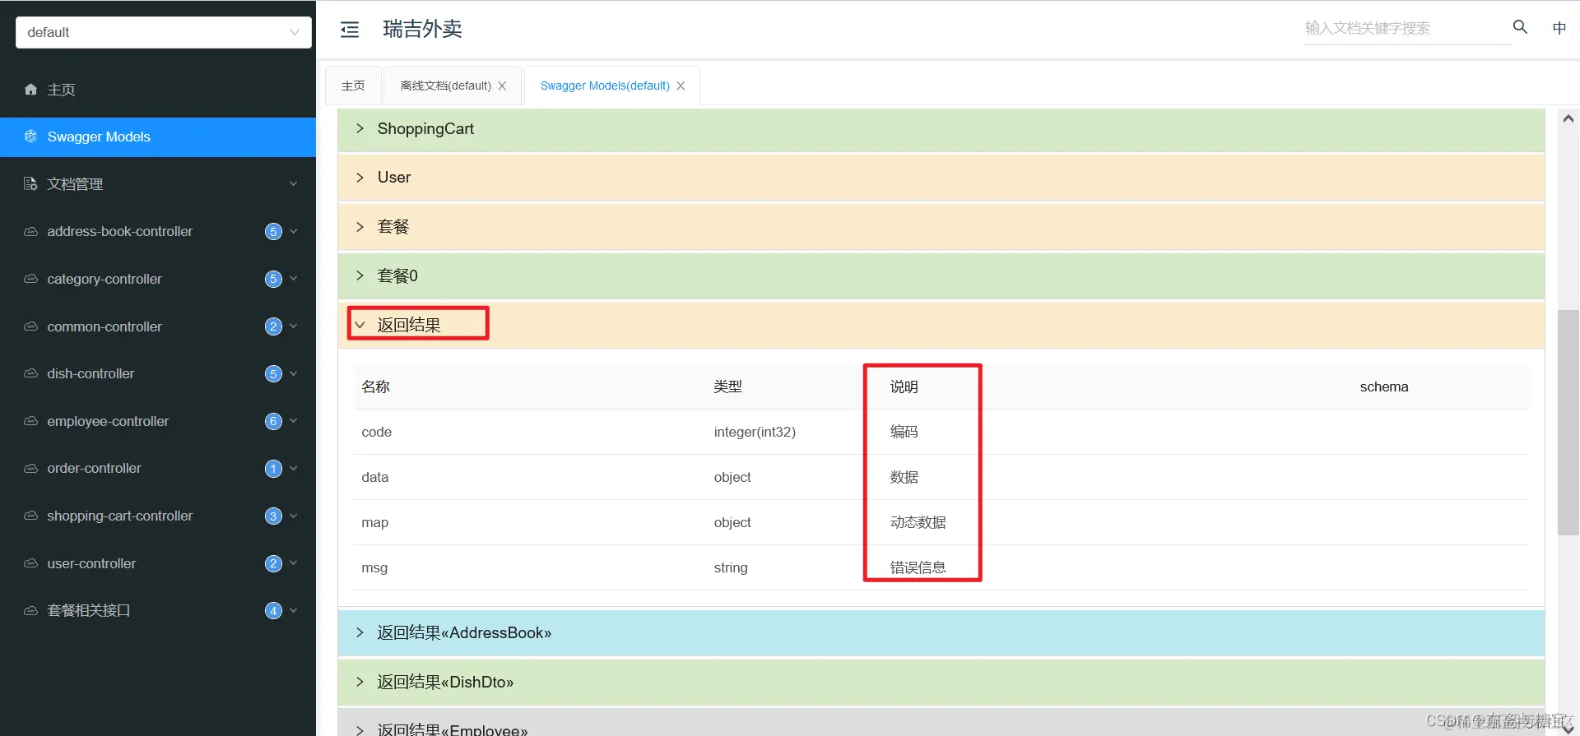Open the shopping-cart-controller menu item
1580x736 pixels.
click(158, 516)
